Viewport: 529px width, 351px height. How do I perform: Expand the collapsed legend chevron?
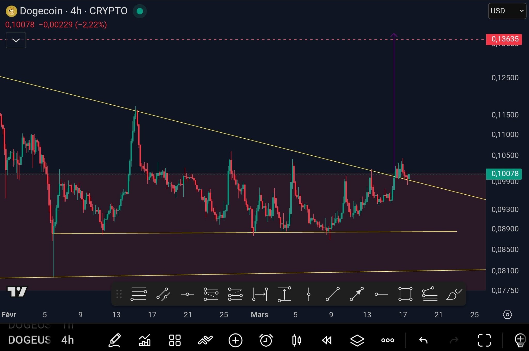16,40
